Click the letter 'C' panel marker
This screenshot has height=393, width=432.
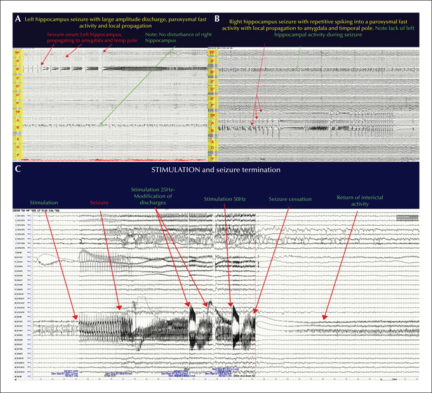18,168
